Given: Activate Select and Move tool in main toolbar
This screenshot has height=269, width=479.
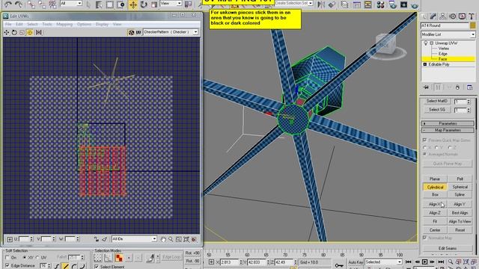Looking at the screenshot, I should (x=133, y=4).
